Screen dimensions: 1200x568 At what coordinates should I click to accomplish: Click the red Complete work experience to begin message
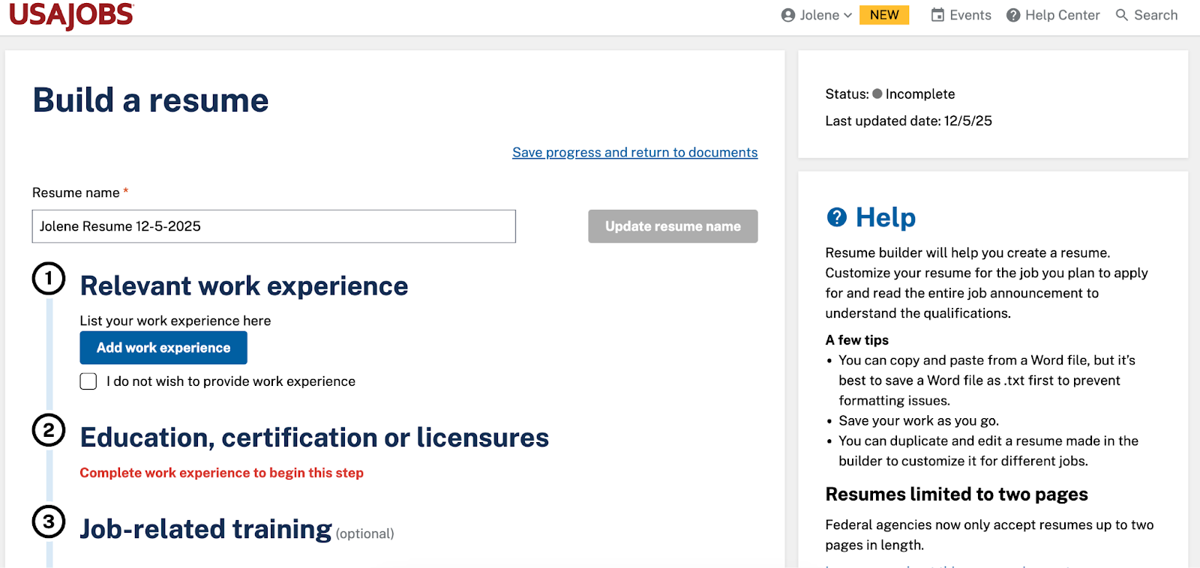(221, 473)
